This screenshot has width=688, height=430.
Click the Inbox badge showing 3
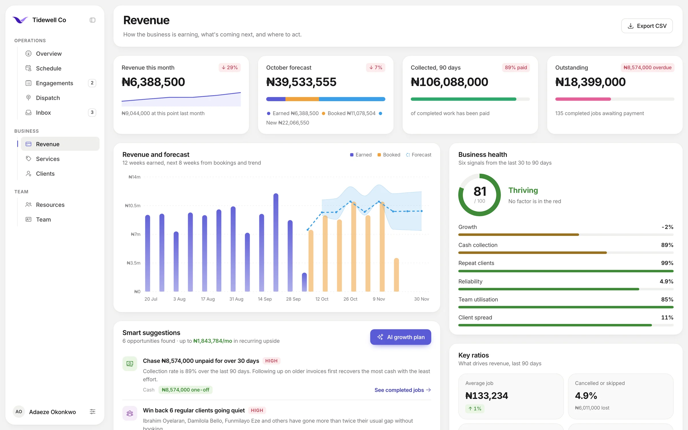pos(92,112)
